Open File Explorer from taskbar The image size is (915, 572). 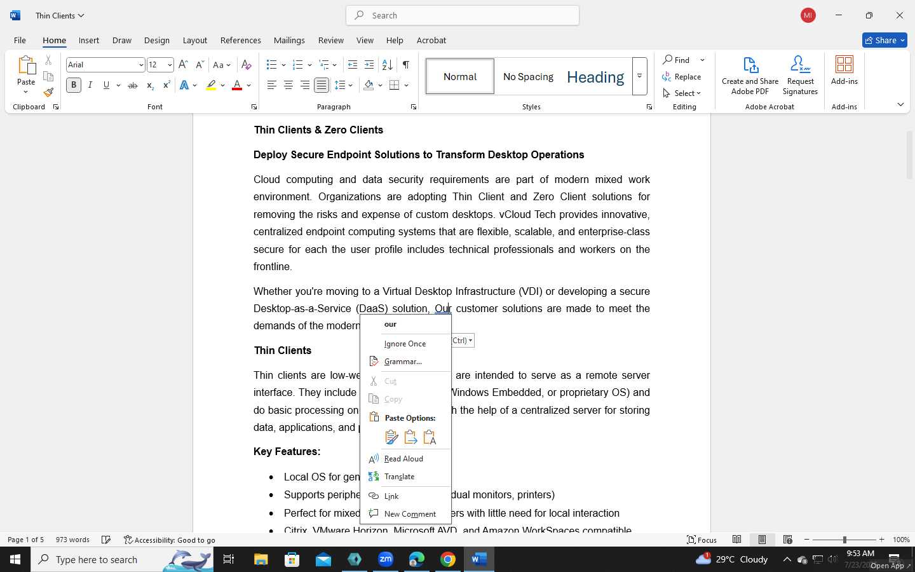[261, 559]
